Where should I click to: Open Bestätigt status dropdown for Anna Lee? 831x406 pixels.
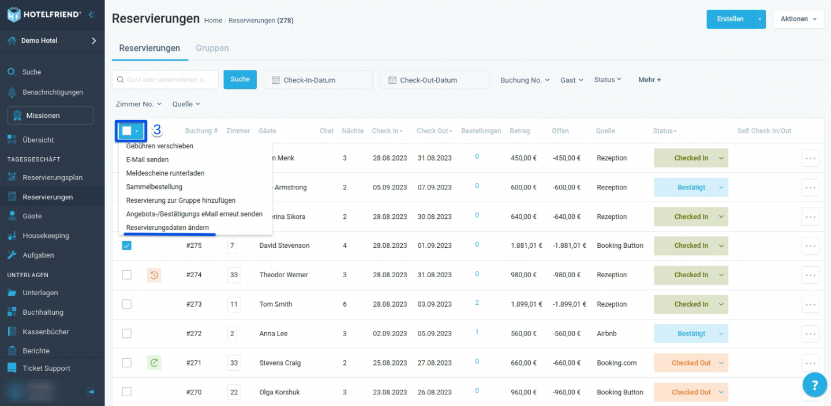[x=691, y=334]
